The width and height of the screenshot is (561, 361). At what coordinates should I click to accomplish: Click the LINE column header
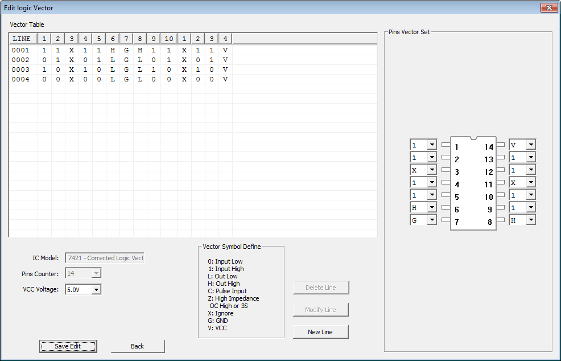22,39
